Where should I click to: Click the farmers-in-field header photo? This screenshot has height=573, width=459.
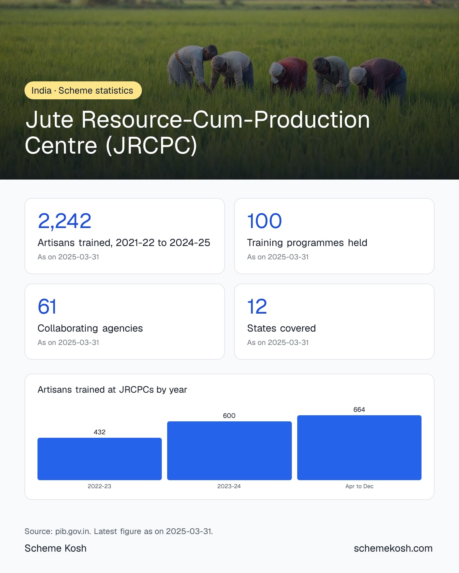tap(229, 90)
